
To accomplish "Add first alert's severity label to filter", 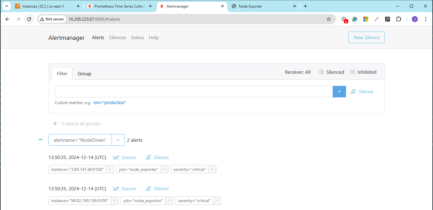I will (212, 169).
